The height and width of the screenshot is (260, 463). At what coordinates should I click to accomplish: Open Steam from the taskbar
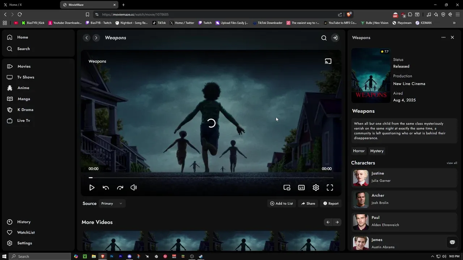[x=201, y=256]
